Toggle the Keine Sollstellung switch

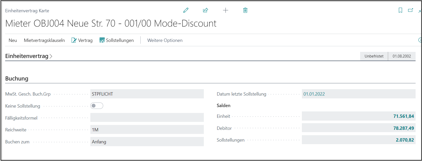(x=97, y=106)
